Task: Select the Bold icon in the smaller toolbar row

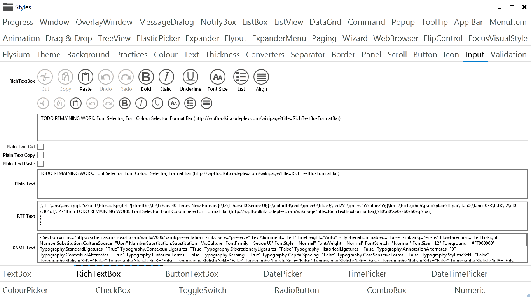Action: (124, 103)
